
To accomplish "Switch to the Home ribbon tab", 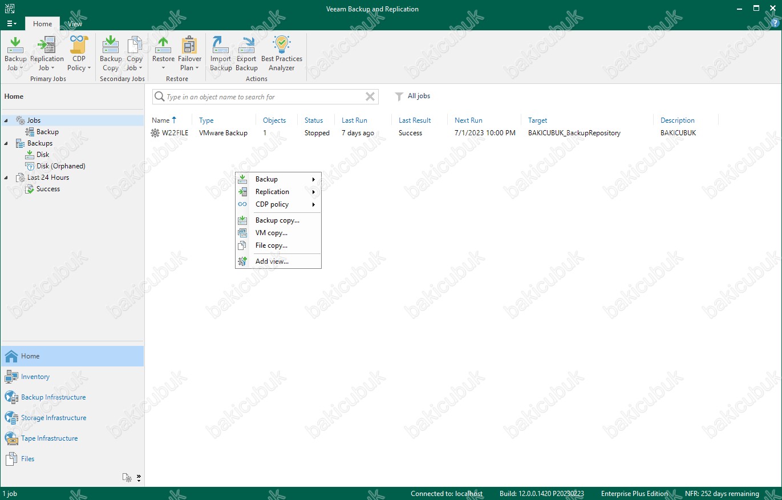I will click(x=43, y=24).
